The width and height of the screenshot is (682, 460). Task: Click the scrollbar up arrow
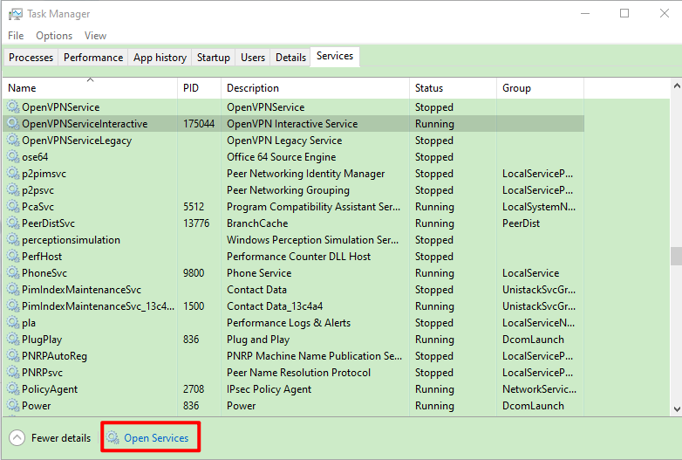(x=677, y=86)
